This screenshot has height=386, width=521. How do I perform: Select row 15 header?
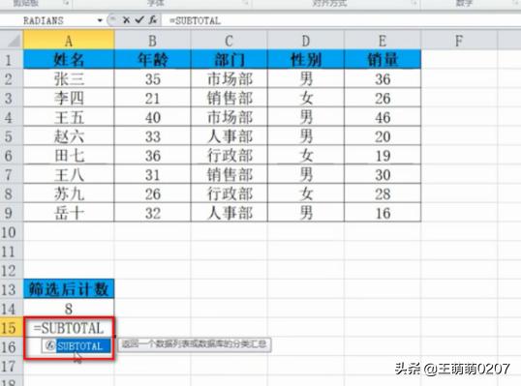pos(12,328)
